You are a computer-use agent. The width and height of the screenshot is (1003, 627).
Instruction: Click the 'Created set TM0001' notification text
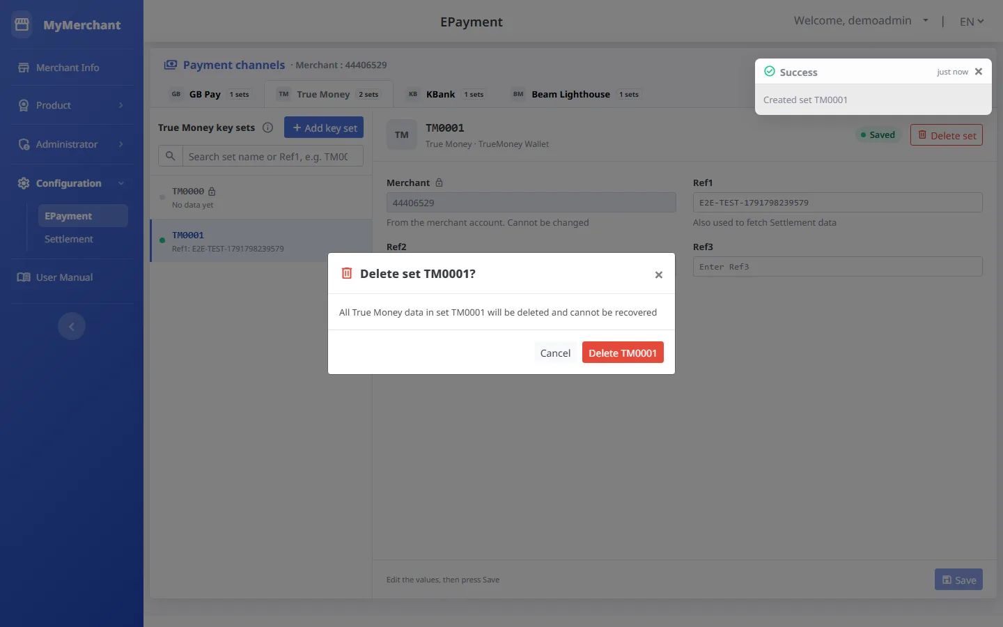tap(805, 100)
